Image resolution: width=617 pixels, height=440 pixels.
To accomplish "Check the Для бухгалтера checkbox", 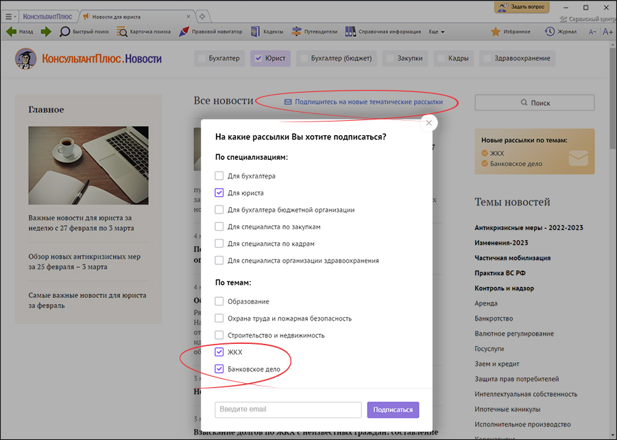I will tap(219, 176).
